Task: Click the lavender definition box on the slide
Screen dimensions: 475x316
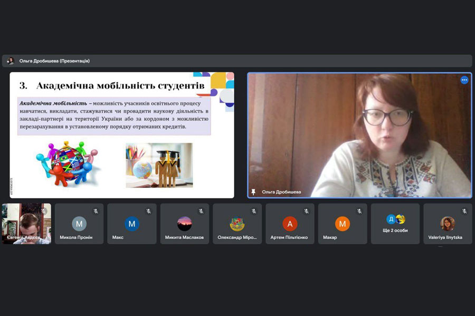Action: click(114, 115)
